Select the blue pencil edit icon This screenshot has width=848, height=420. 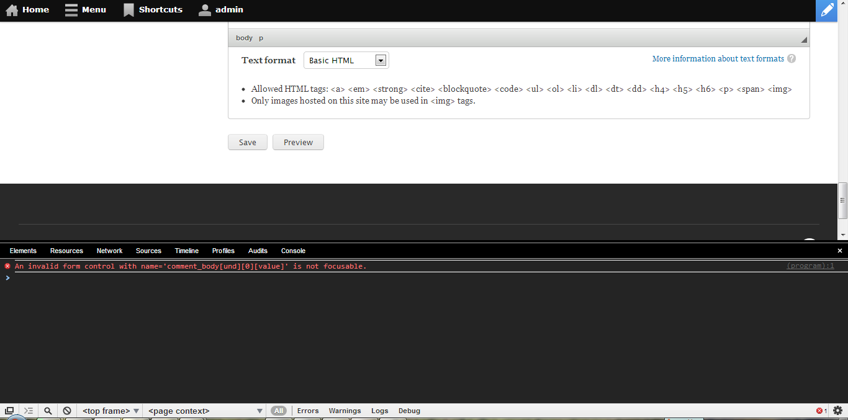pyautogui.click(x=826, y=10)
